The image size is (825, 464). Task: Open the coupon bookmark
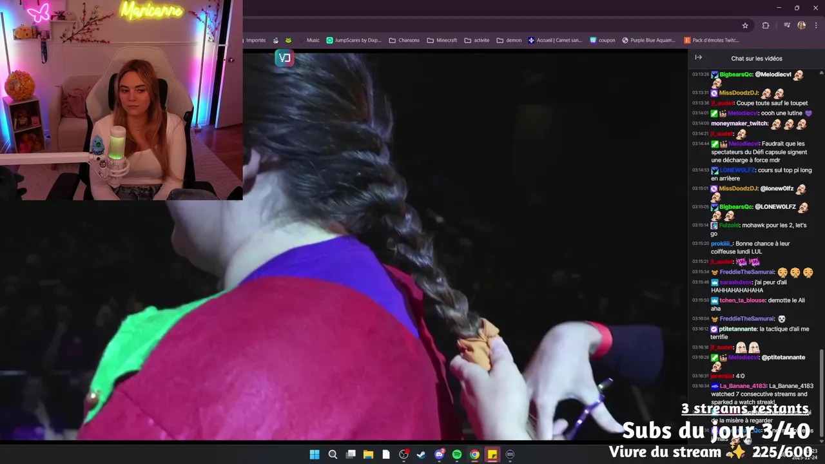click(x=603, y=40)
